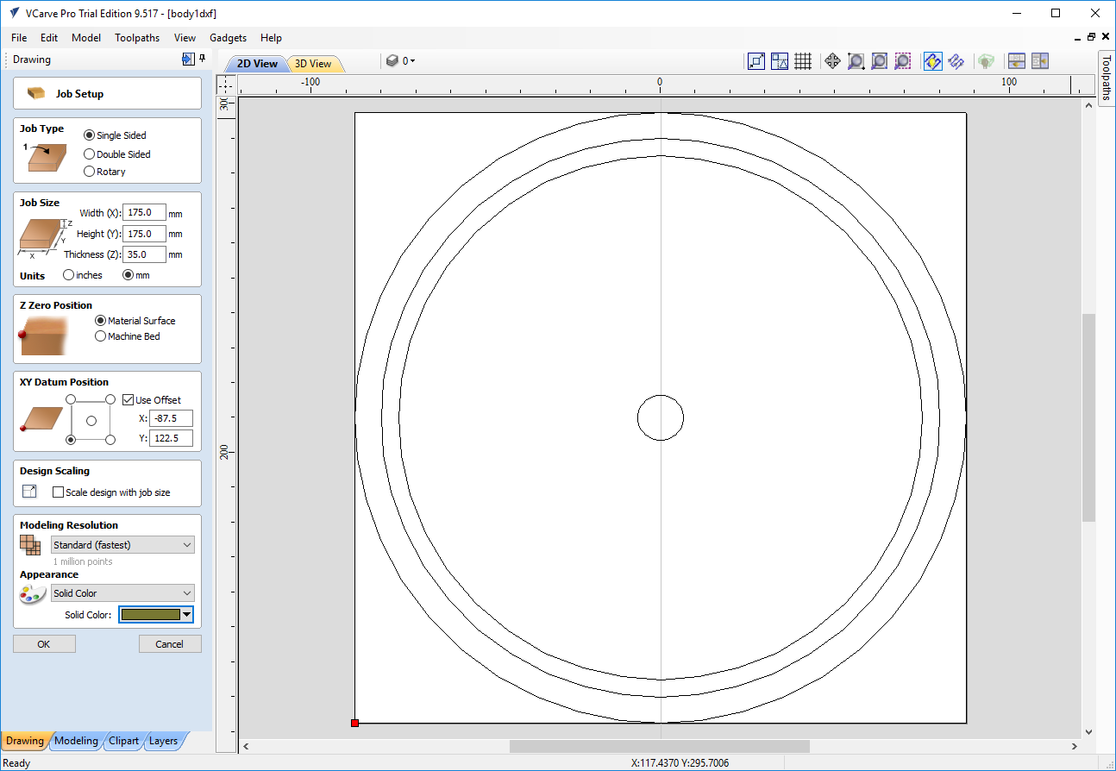Viewport: 1116px width, 771px height.
Task: Choose inches as the units
Action: point(69,275)
